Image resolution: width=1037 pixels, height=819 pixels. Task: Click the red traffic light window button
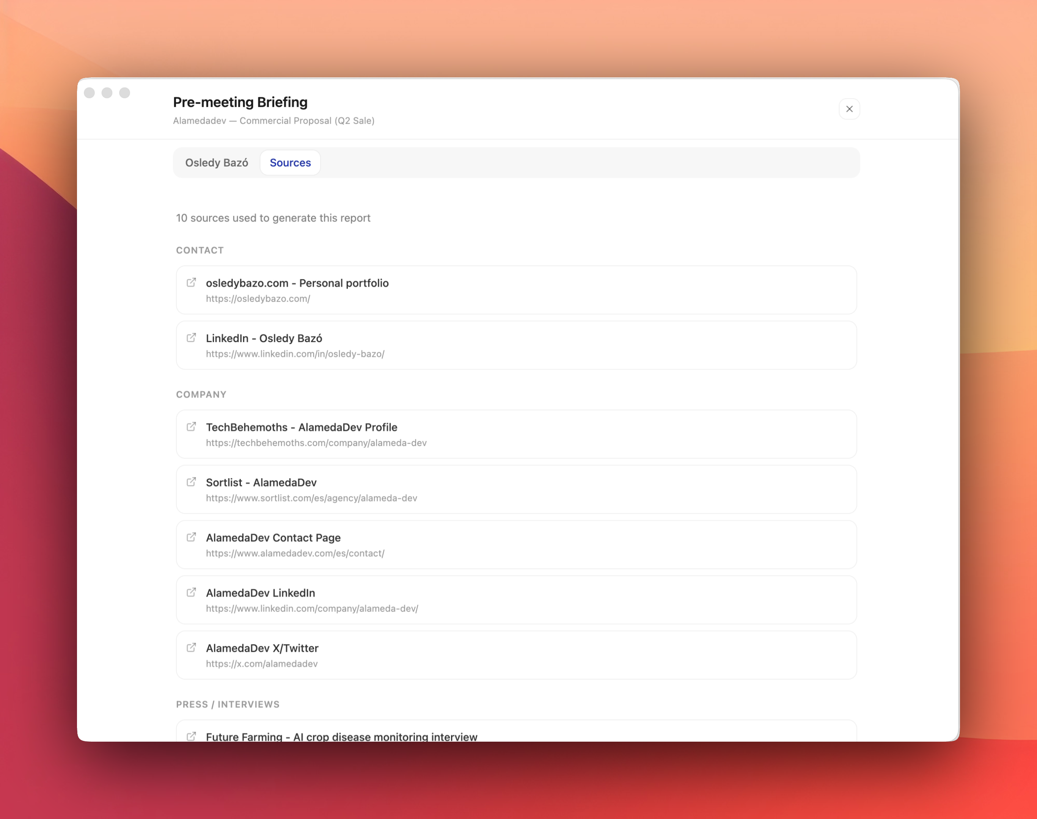pos(90,93)
